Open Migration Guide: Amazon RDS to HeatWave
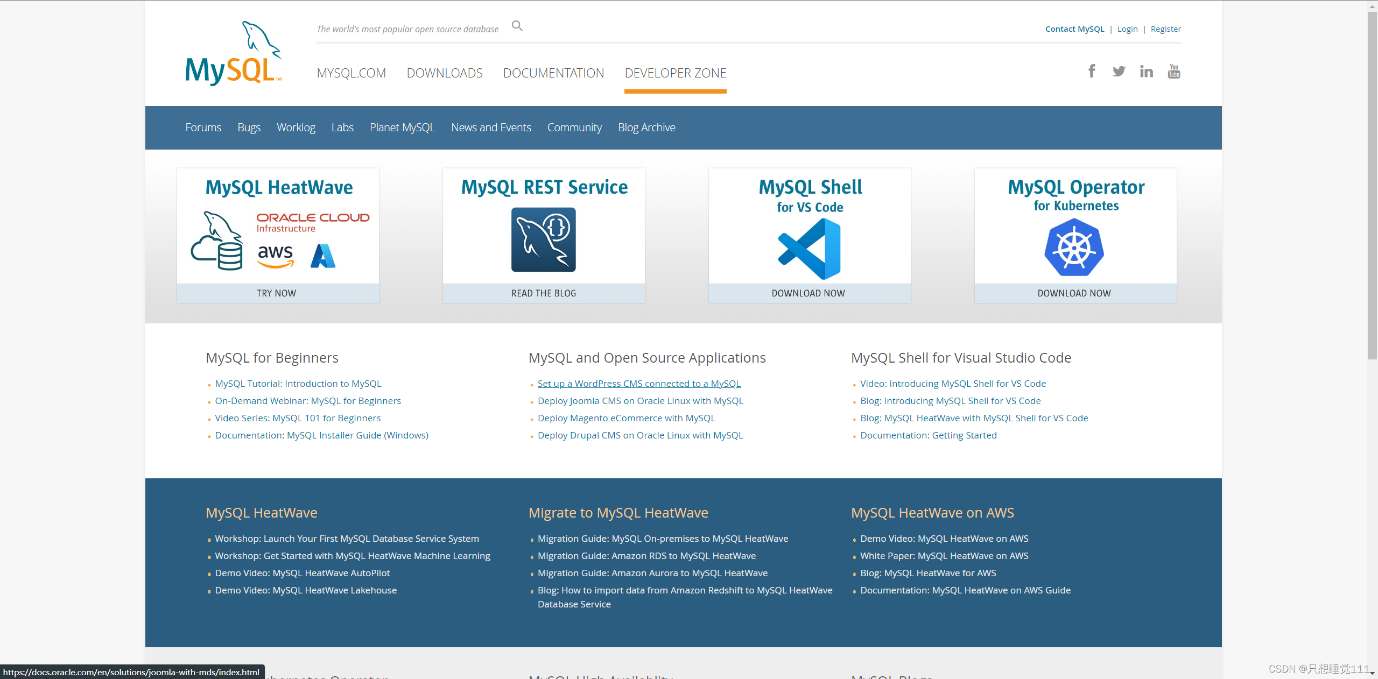 click(x=647, y=556)
